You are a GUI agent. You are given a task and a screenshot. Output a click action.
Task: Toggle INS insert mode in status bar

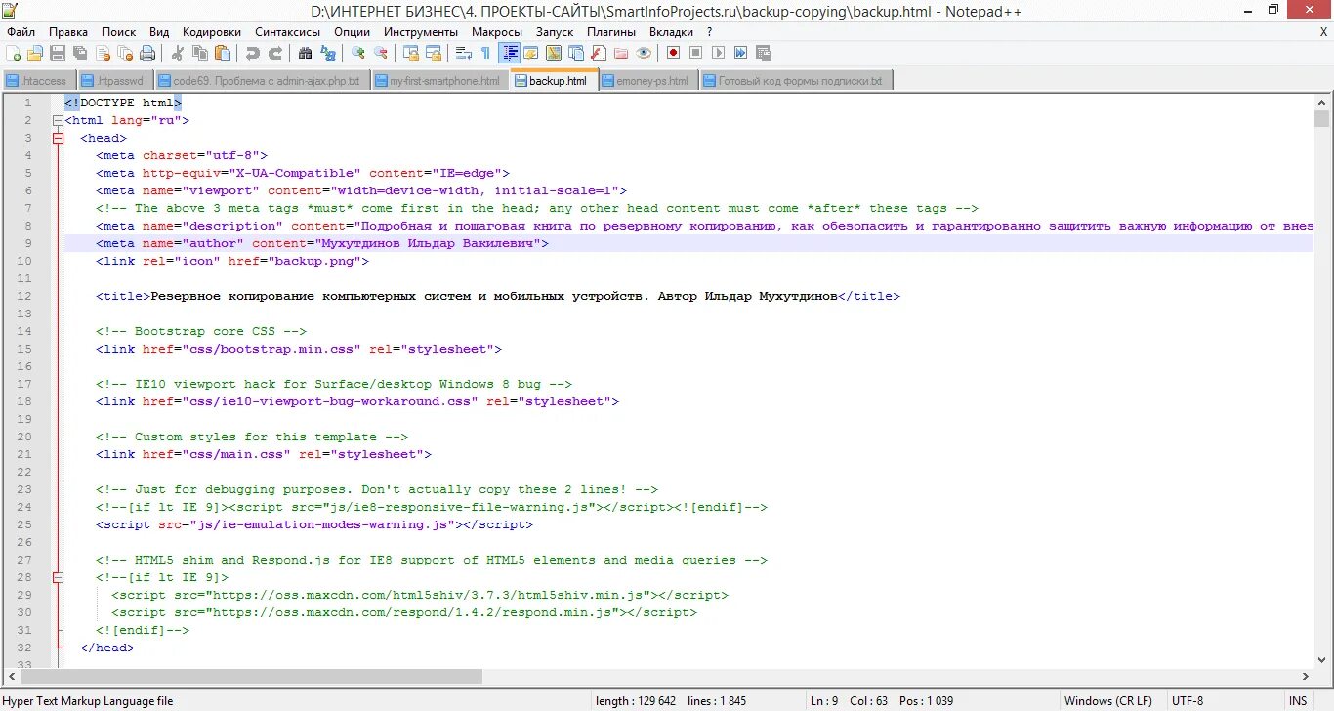pyautogui.click(x=1298, y=701)
